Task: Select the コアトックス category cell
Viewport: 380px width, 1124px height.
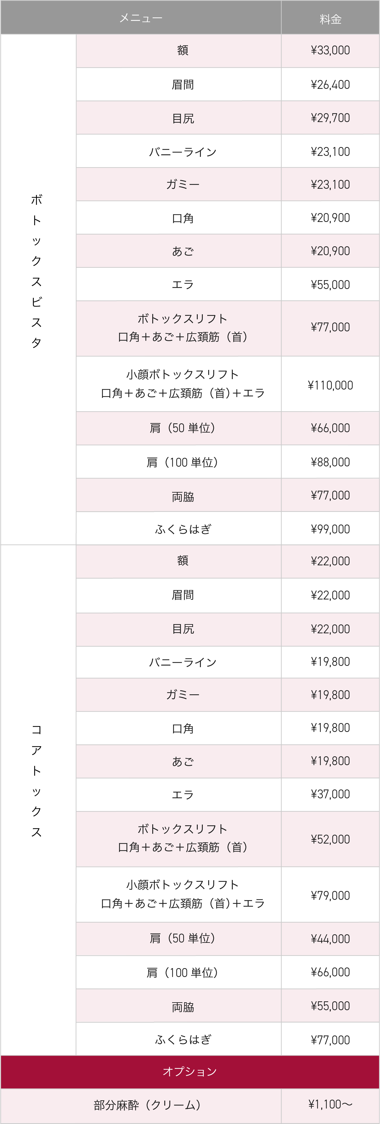Action: coord(38,800)
